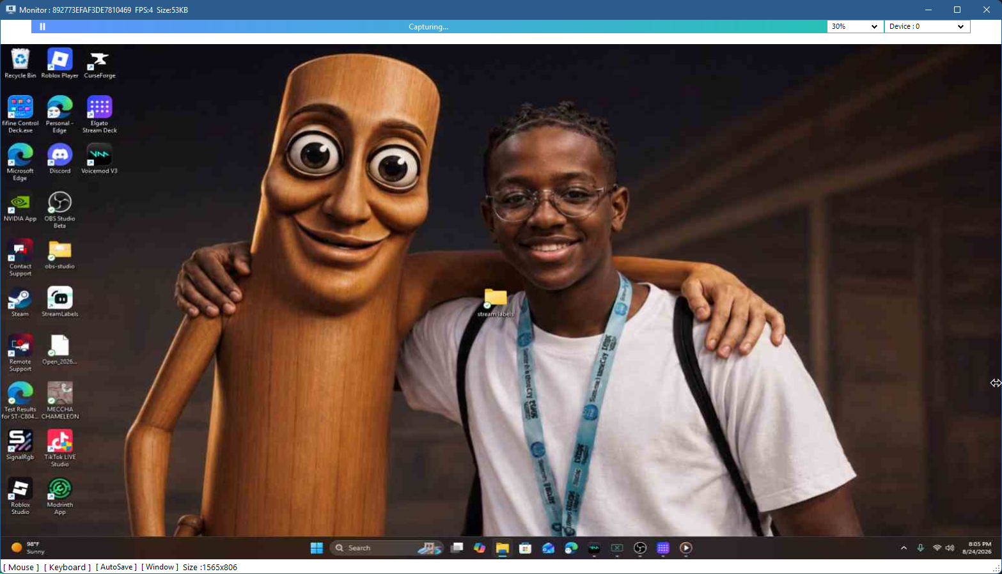Select the OBS Studio Beta desktop icon
The width and height of the screenshot is (1002, 574).
click(x=59, y=210)
